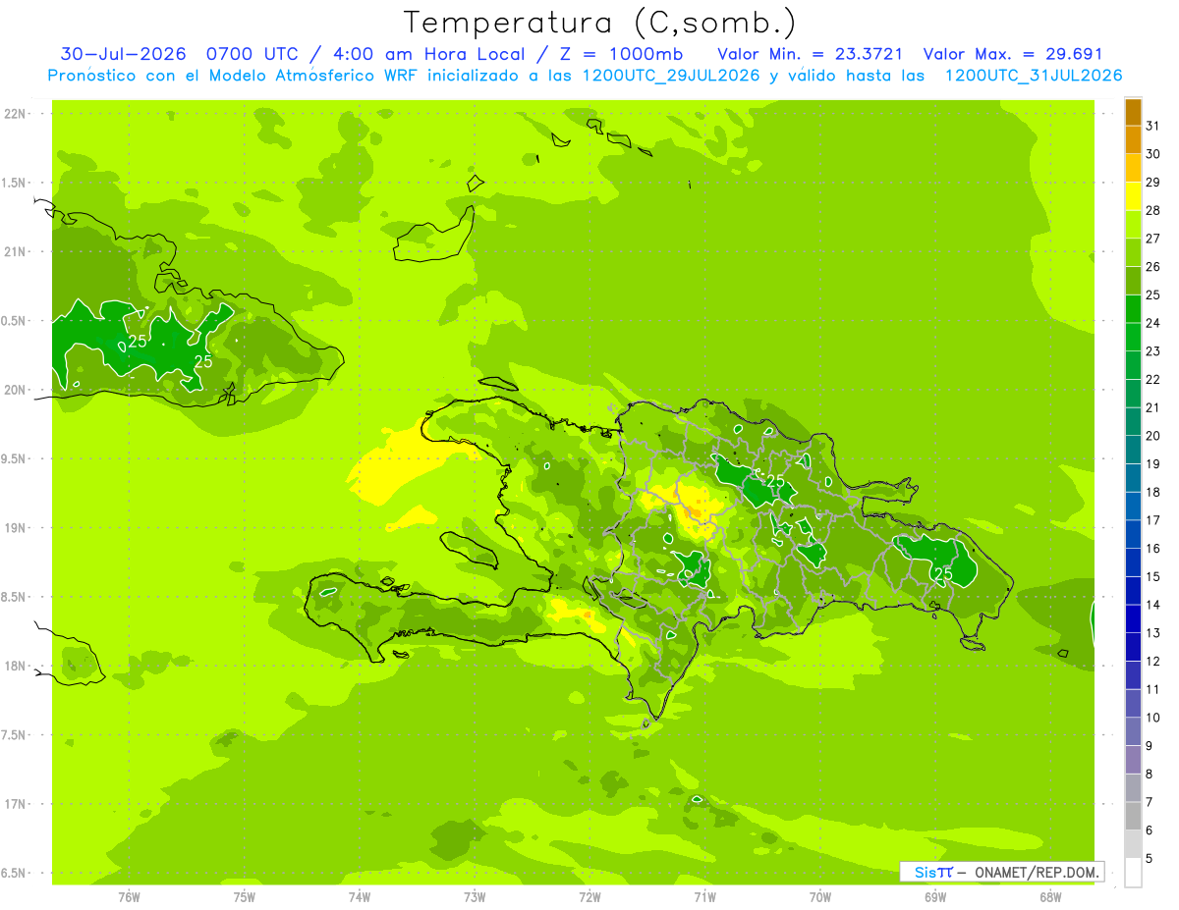This screenshot has width=1179, height=910.
Task: Click the '76W' longitude axis label
Action: click(x=129, y=897)
